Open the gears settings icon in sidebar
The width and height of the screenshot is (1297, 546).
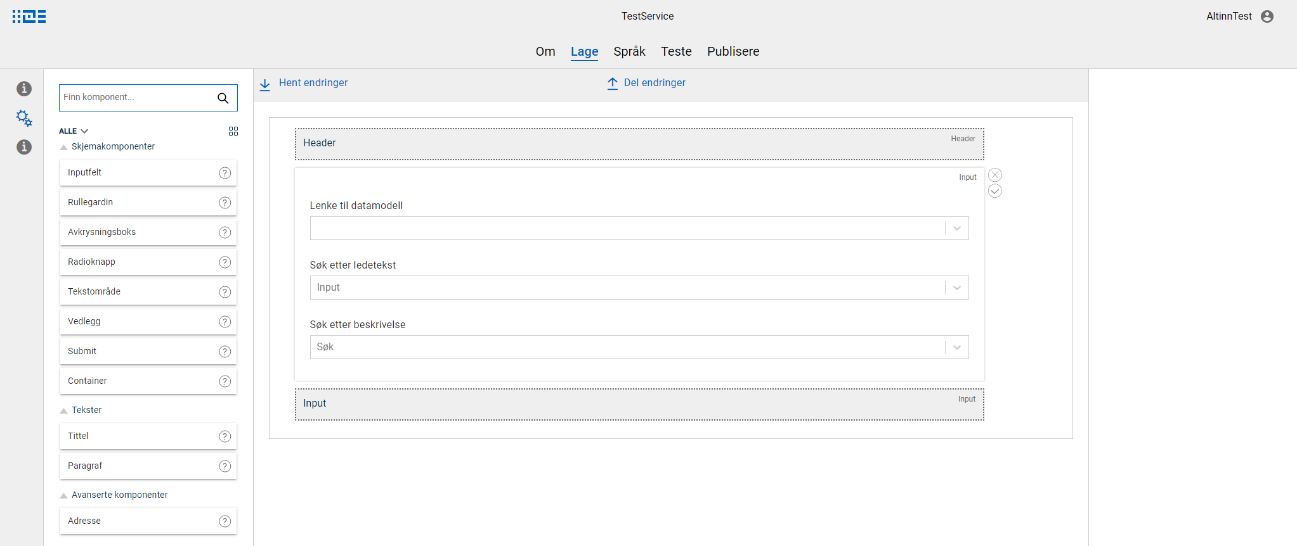(24, 118)
